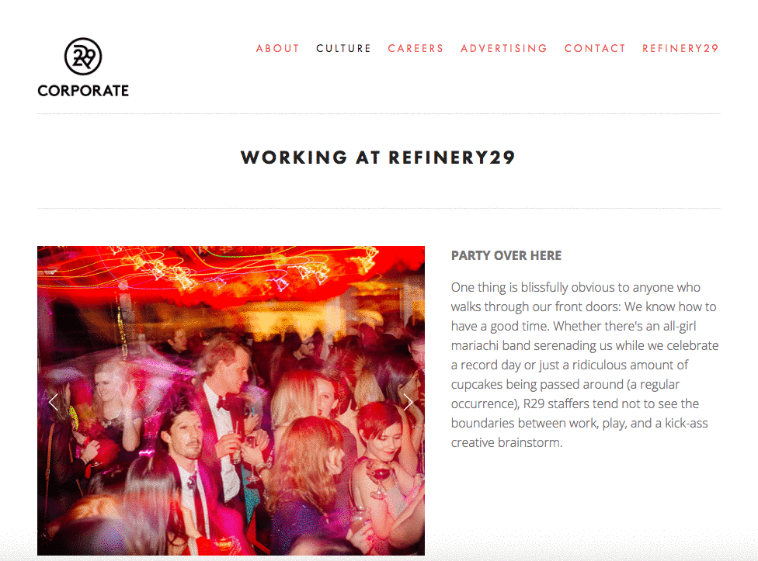758x561 pixels.
Task: Visit the Refinery29 main site link
Action: tap(680, 48)
